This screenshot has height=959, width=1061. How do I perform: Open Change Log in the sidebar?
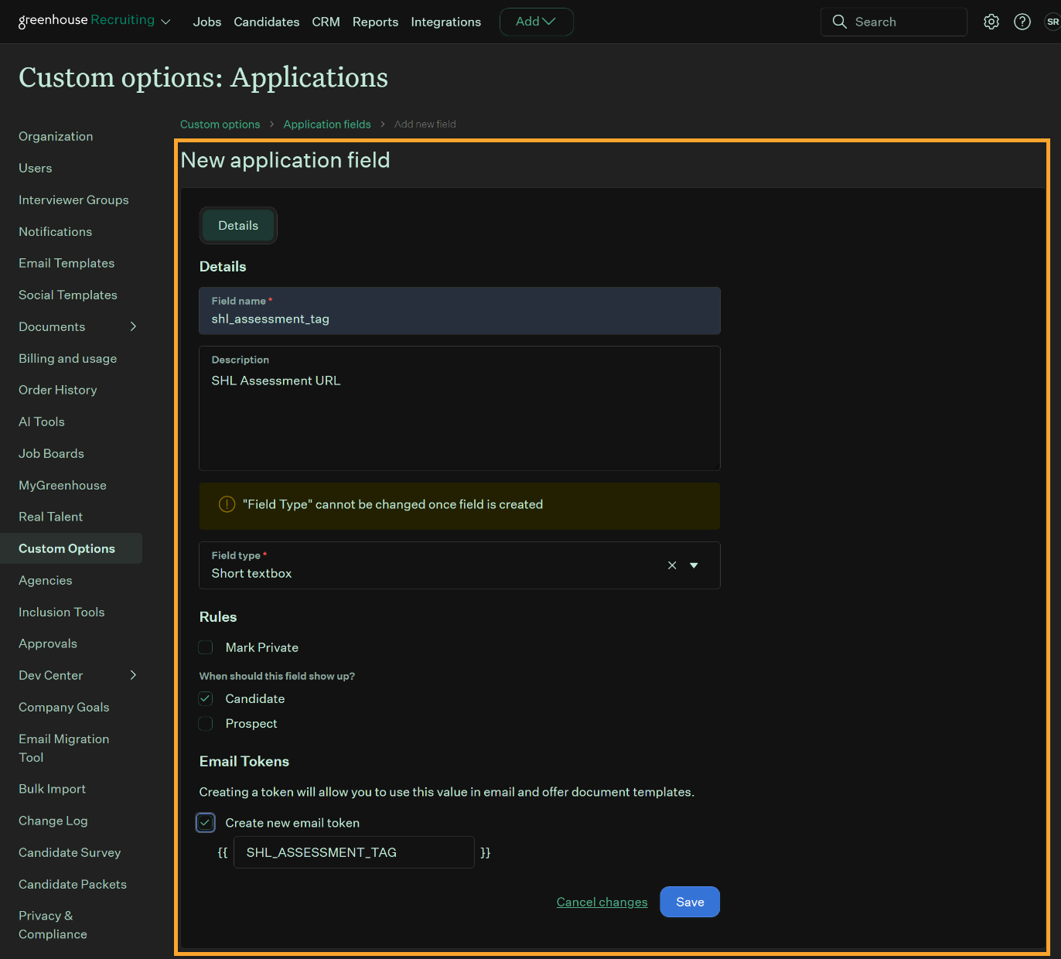(53, 821)
